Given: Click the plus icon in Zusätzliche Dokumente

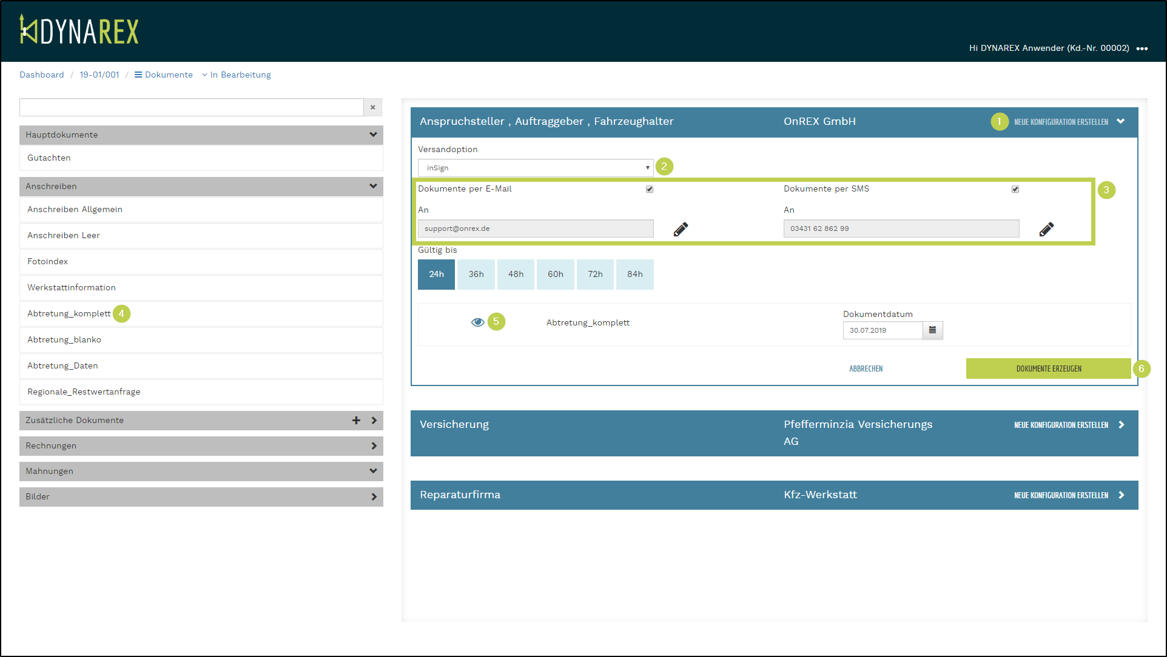Looking at the screenshot, I should tap(356, 420).
